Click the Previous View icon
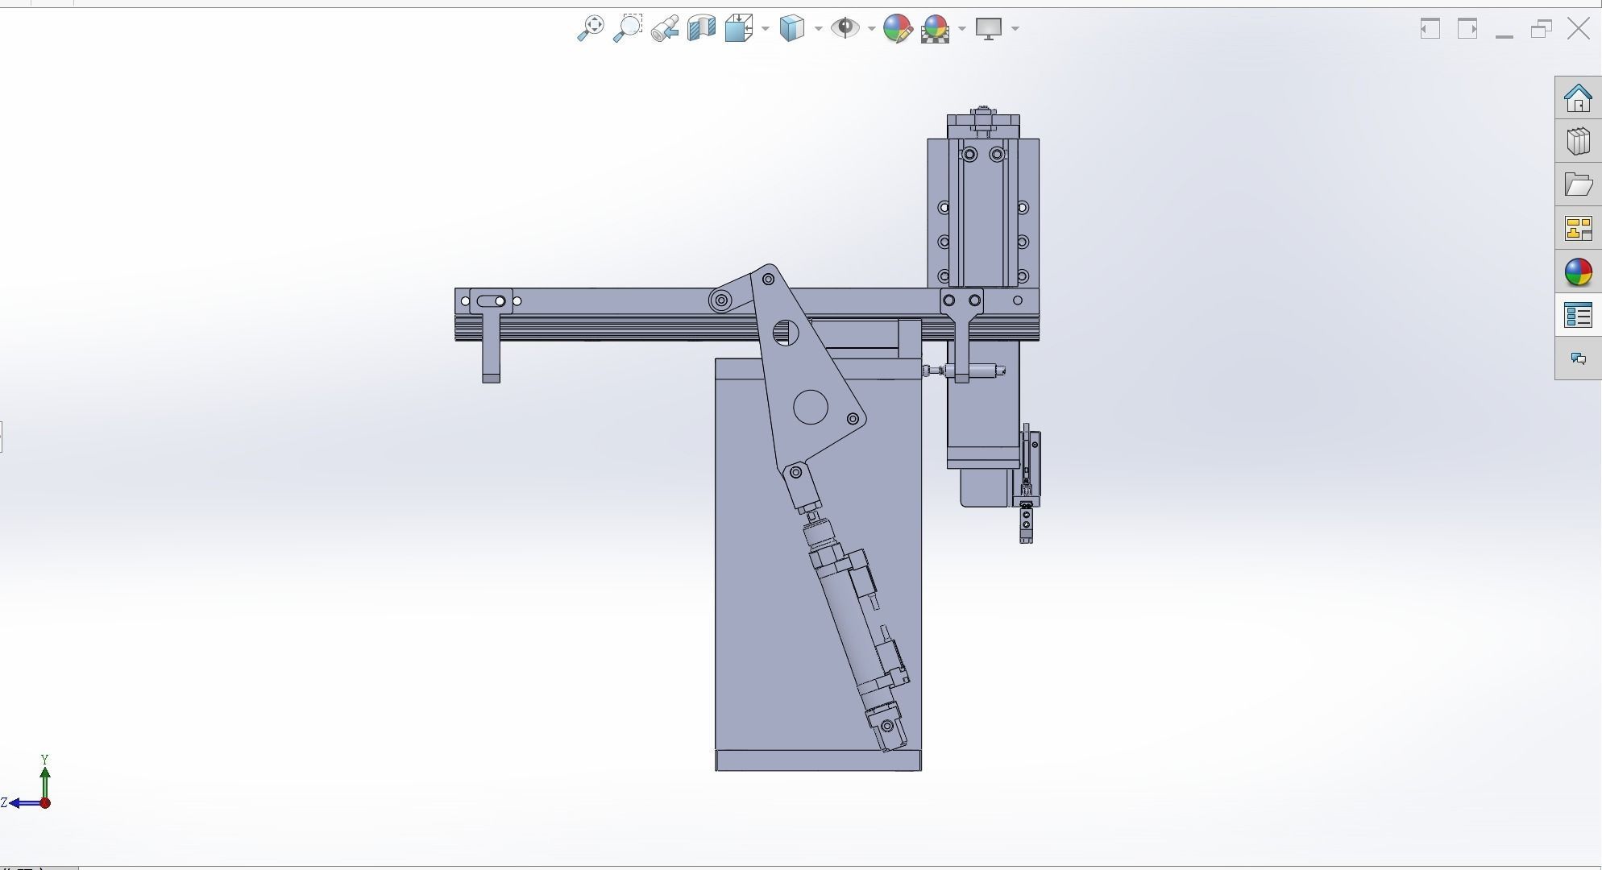The width and height of the screenshot is (1602, 870). tap(665, 28)
